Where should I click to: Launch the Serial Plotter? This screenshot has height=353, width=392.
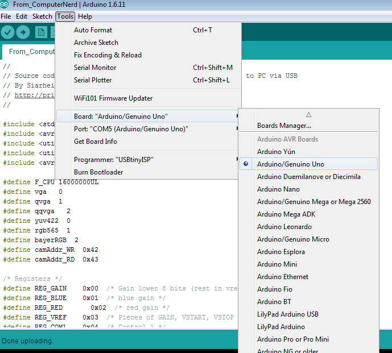148,80
